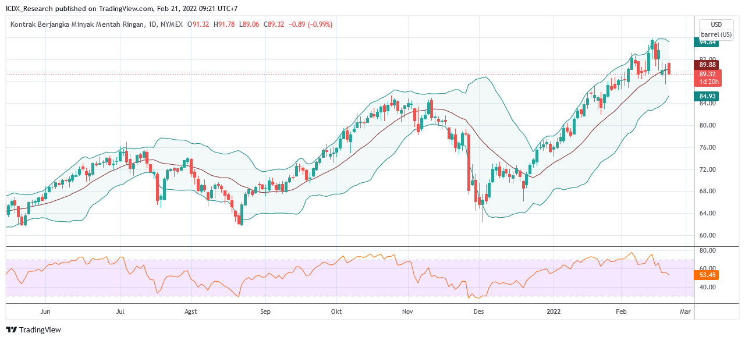Click the 72.00 price axis label
745x340 pixels.
coord(707,169)
